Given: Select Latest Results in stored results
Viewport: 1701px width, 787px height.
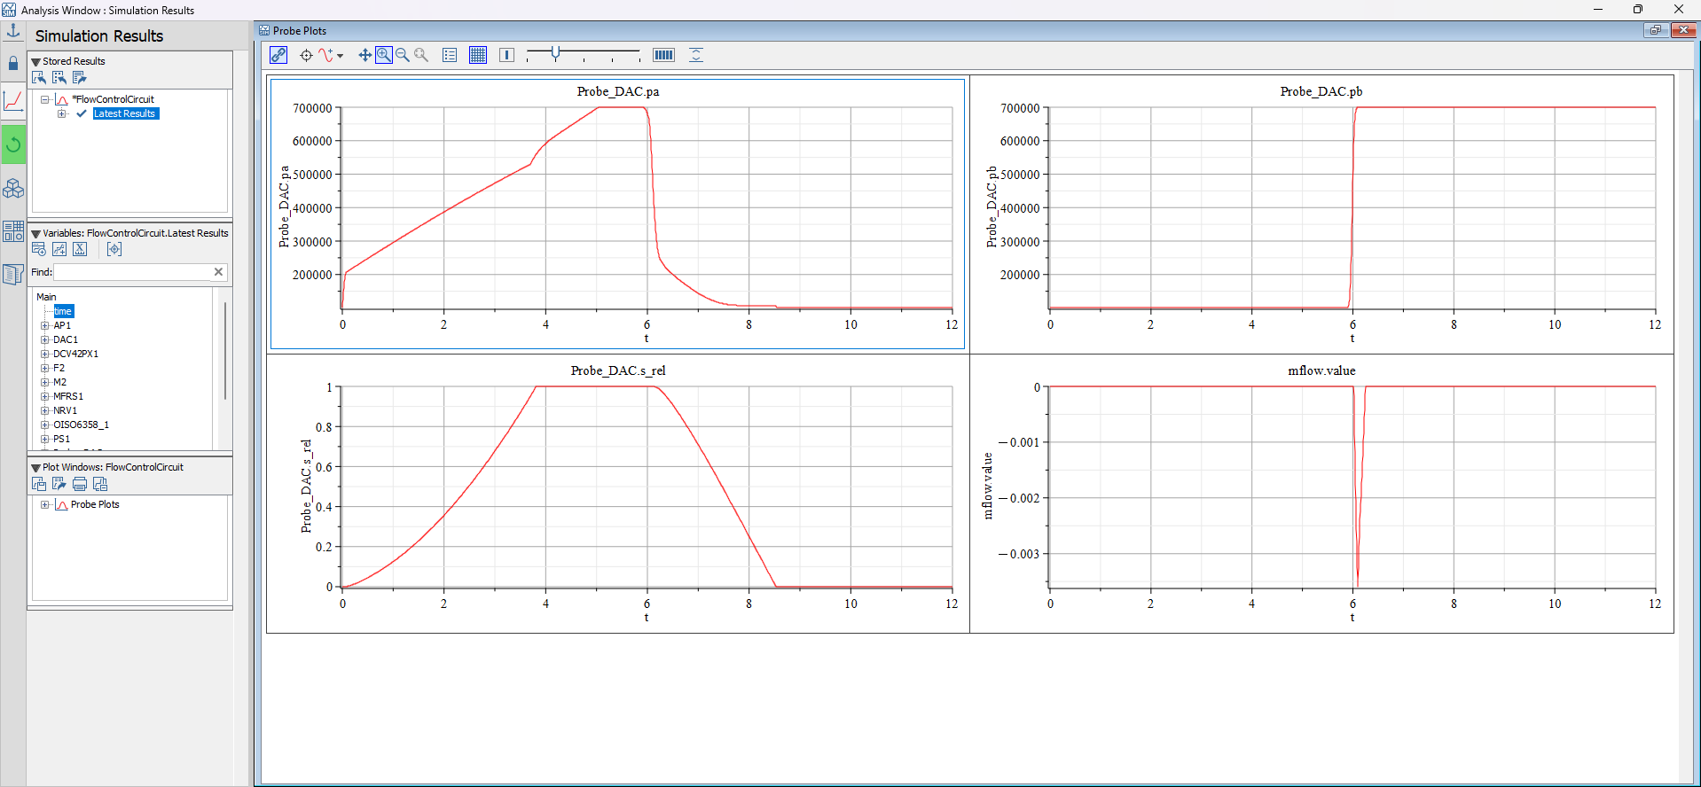Looking at the screenshot, I should 124,113.
